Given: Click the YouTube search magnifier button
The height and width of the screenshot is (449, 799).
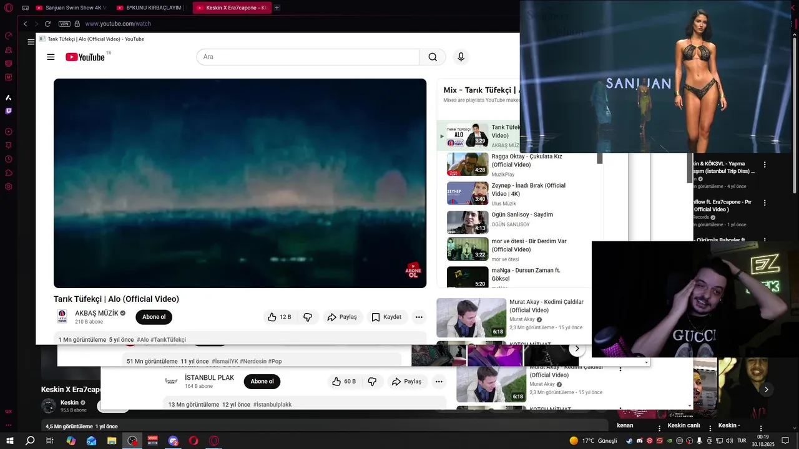Looking at the screenshot, I should 433,57.
